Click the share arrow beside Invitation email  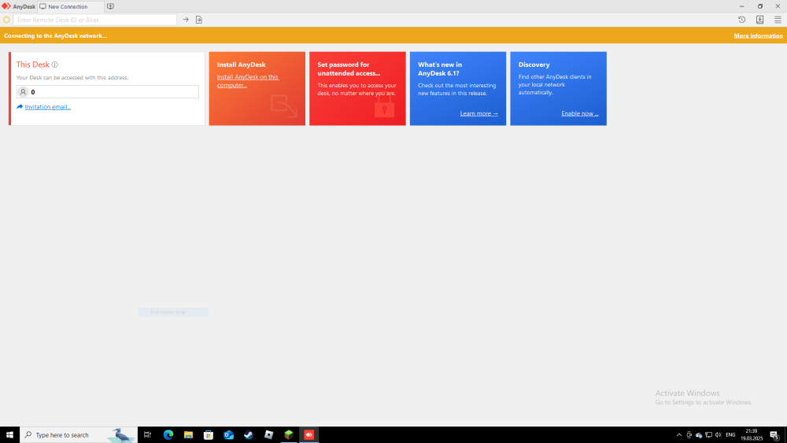tap(20, 107)
